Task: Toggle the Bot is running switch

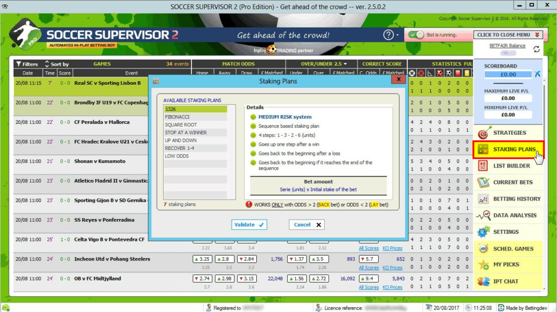Action: (416, 35)
